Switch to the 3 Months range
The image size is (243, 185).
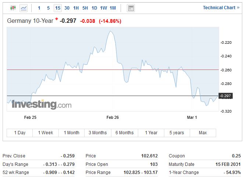tap(97, 133)
